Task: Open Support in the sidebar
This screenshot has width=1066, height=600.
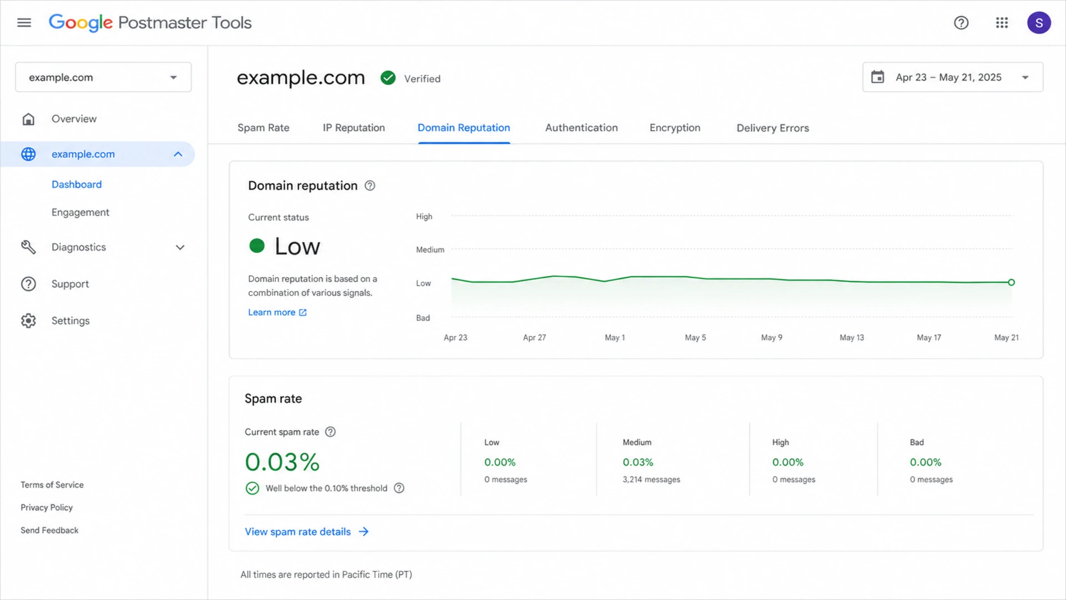Action: pos(70,284)
